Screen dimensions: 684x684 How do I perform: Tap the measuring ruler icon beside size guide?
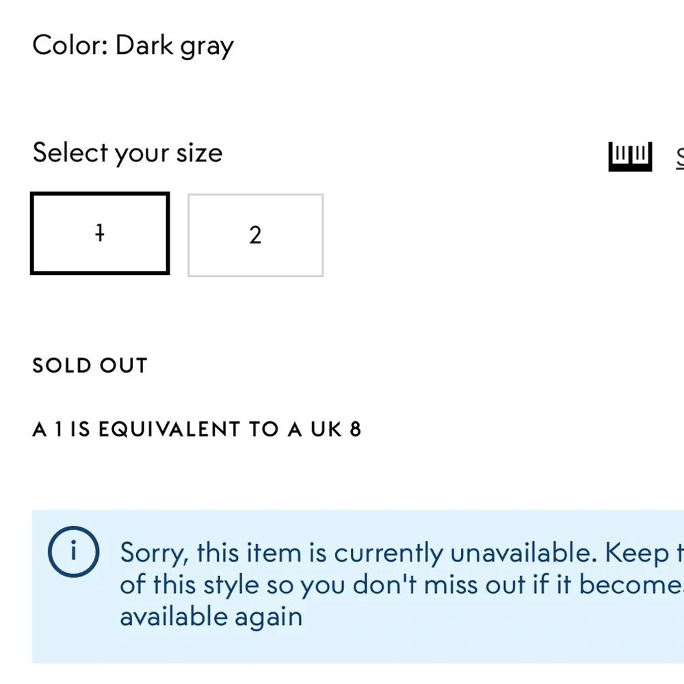click(x=630, y=156)
